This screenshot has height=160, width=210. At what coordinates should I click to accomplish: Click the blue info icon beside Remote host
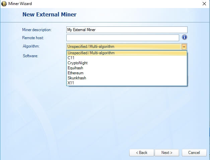click(x=185, y=37)
